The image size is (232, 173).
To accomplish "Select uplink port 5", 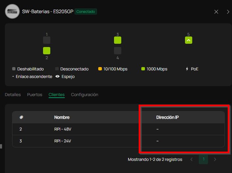I will click(189, 40).
